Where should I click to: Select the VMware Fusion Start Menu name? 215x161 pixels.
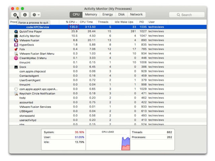[37, 54]
